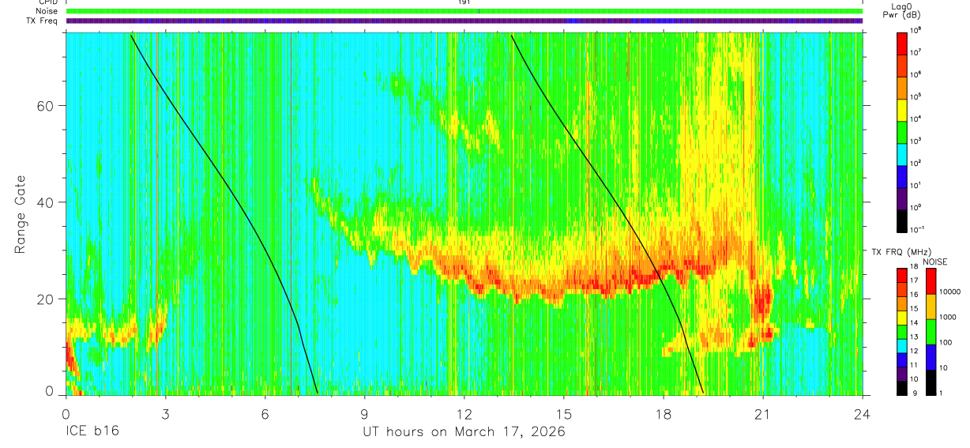The image size is (970, 448).
Task: Click the '1000' label on the NOISE colorbar
Action: (x=948, y=317)
